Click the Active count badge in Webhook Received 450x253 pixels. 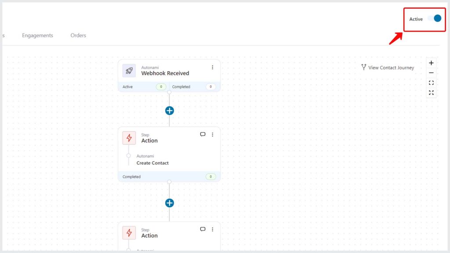[x=161, y=87]
